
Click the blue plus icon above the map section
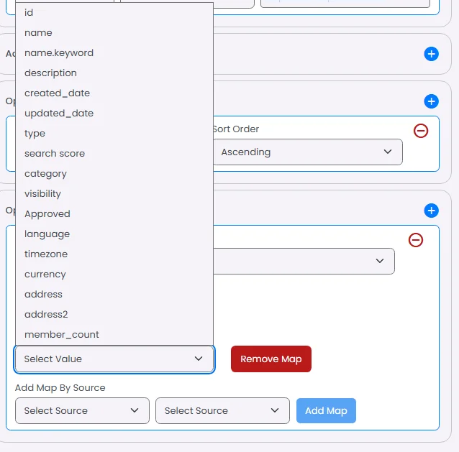(431, 211)
